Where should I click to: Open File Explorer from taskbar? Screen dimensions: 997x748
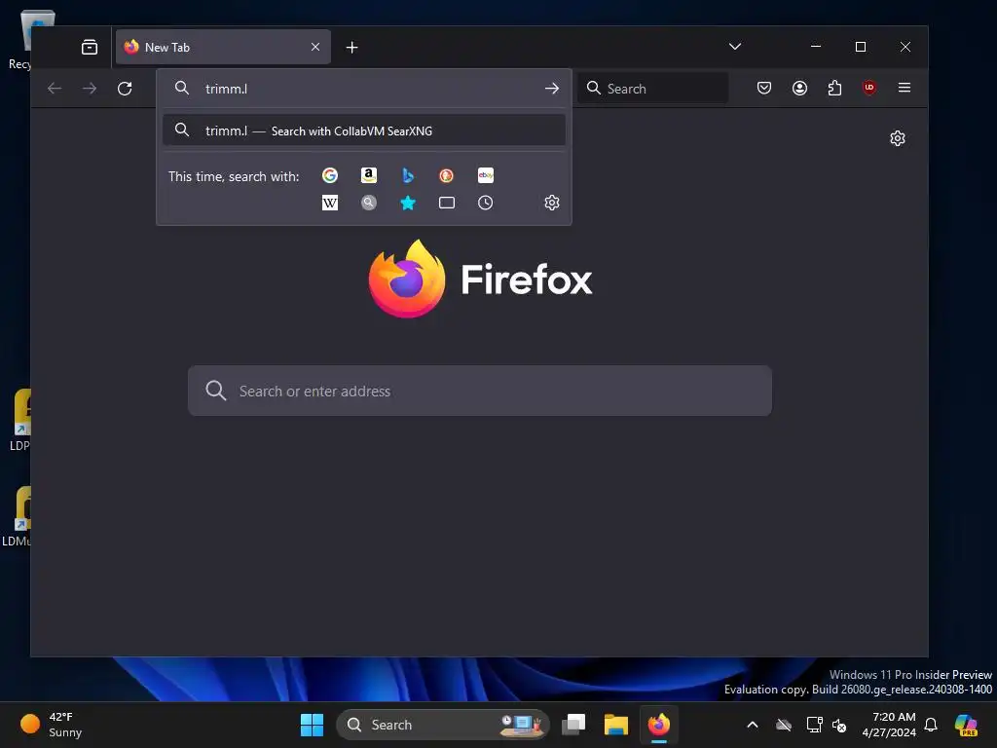(x=616, y=725)
